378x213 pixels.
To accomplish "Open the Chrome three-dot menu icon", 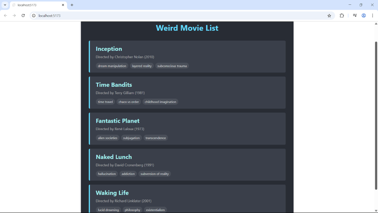I will click(x=373, y=16).
